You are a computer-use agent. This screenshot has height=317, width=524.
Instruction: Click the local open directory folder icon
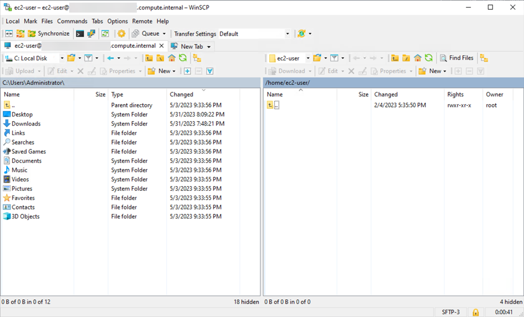click(71, 58)
